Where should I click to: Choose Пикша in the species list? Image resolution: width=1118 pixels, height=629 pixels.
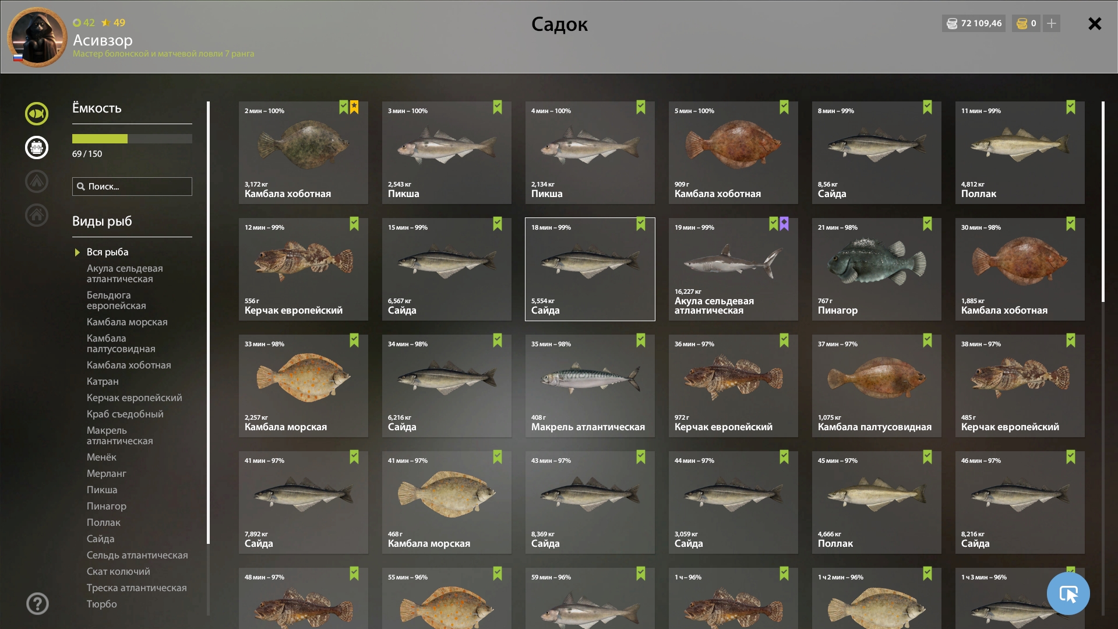102,490
